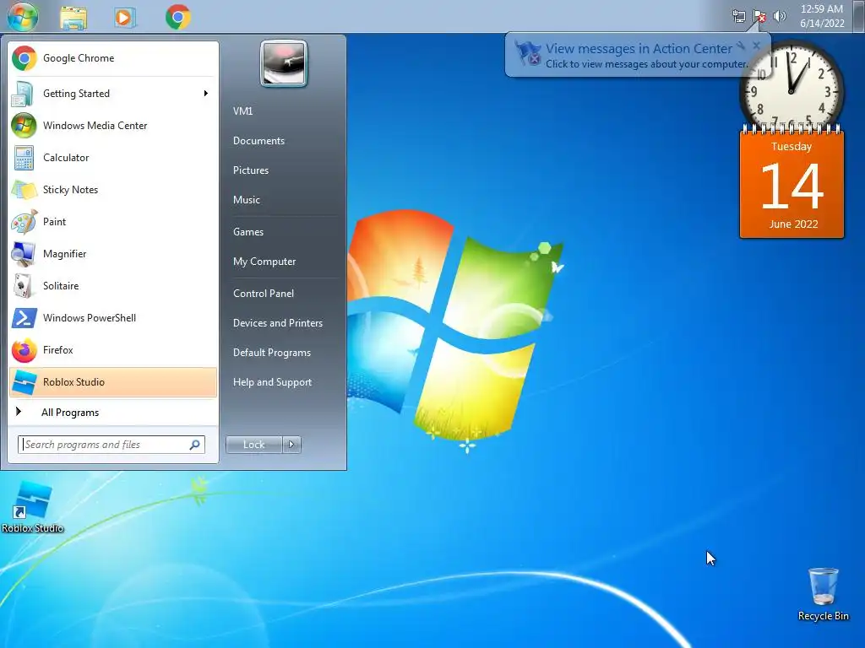Viewport: 865px width, 648px height.
Task: Click the Action Center flag tray icon
Action: pos(759,16)
